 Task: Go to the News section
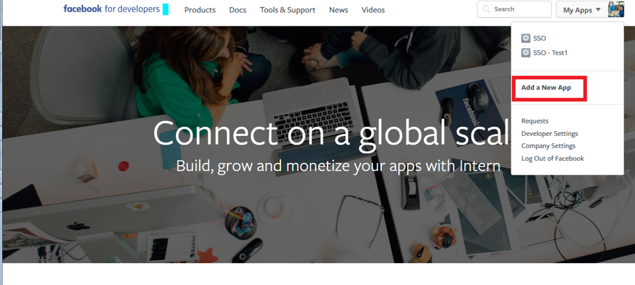click(x=339, y=10)
